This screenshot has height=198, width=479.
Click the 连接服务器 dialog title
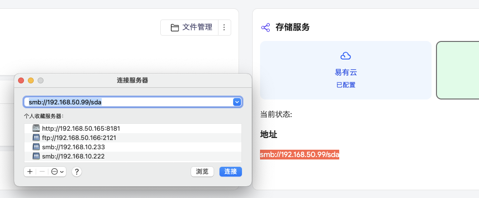(132, 80)
